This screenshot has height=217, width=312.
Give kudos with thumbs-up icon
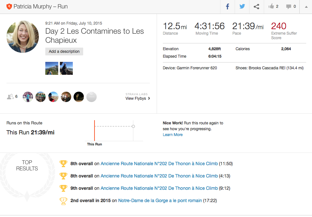pos(271,6)
